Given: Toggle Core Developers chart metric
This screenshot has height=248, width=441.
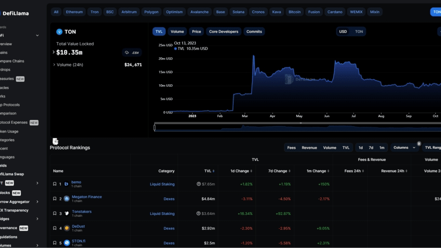Looking at the screenshot, I should [224, 32].
